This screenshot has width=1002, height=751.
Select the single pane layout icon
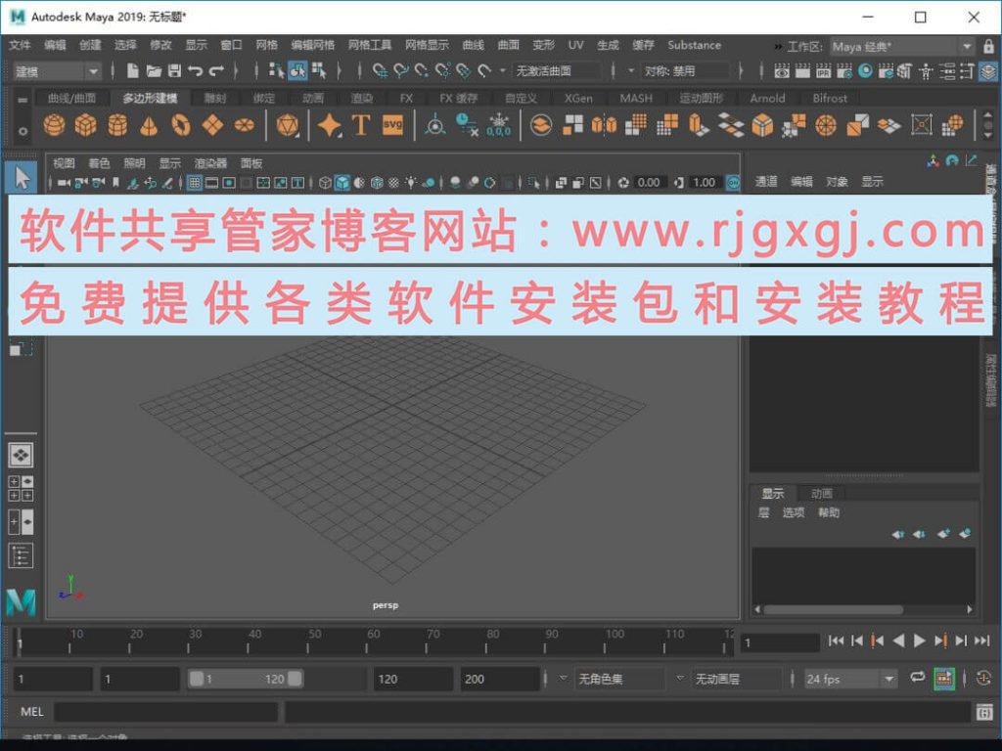click(21, 456)
